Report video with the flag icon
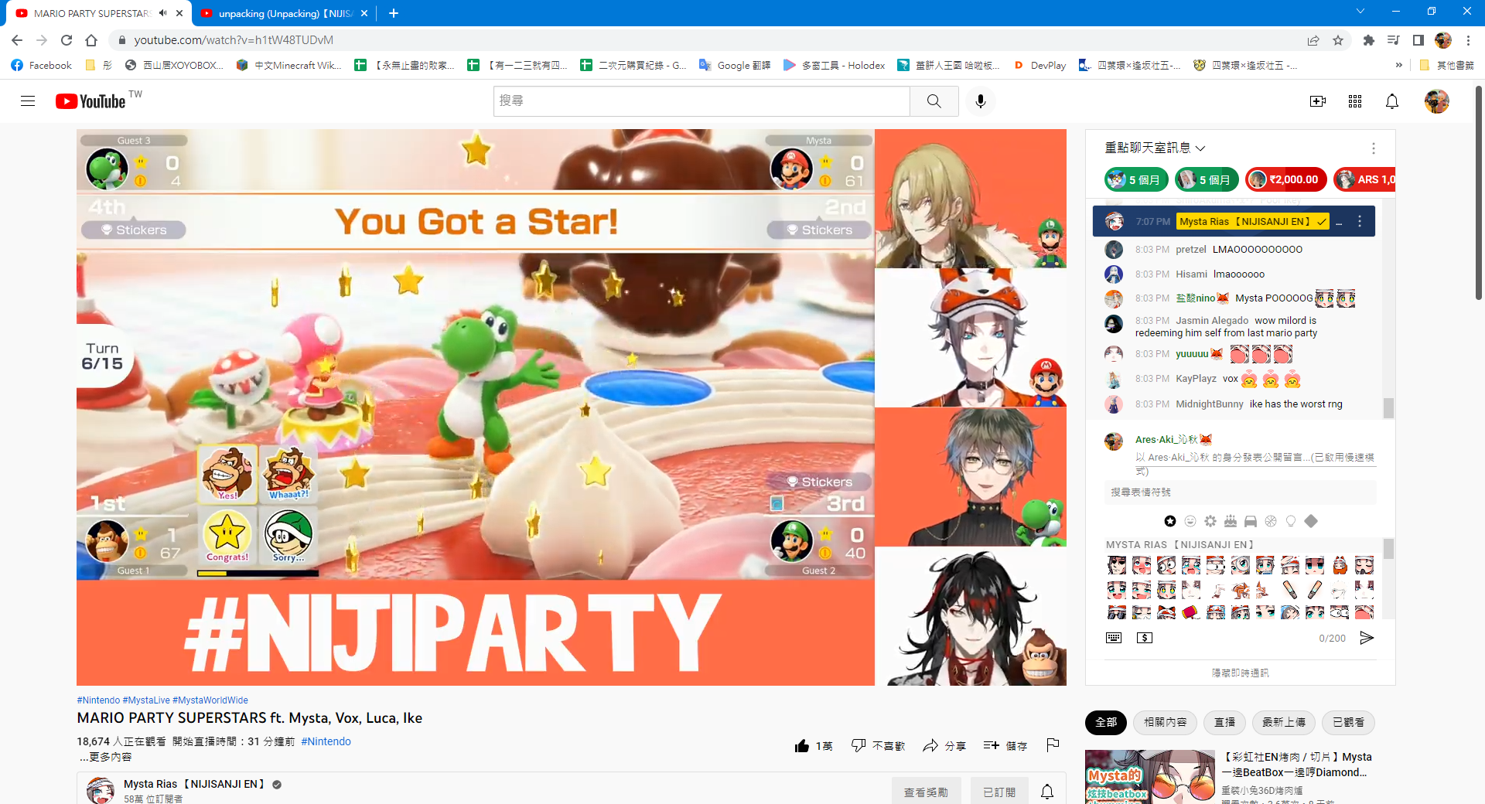Screen dimensions: 1485x804 click(1053, 745)
